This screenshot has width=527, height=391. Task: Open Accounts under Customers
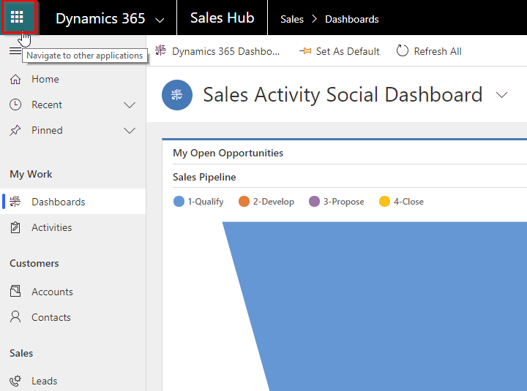[x=73, y=292]
